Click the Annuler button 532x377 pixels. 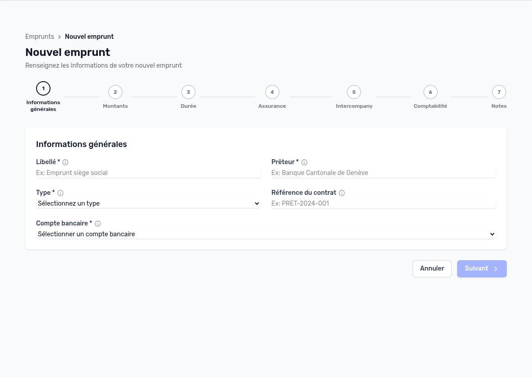pyautogui.click(x=432, y=269)
